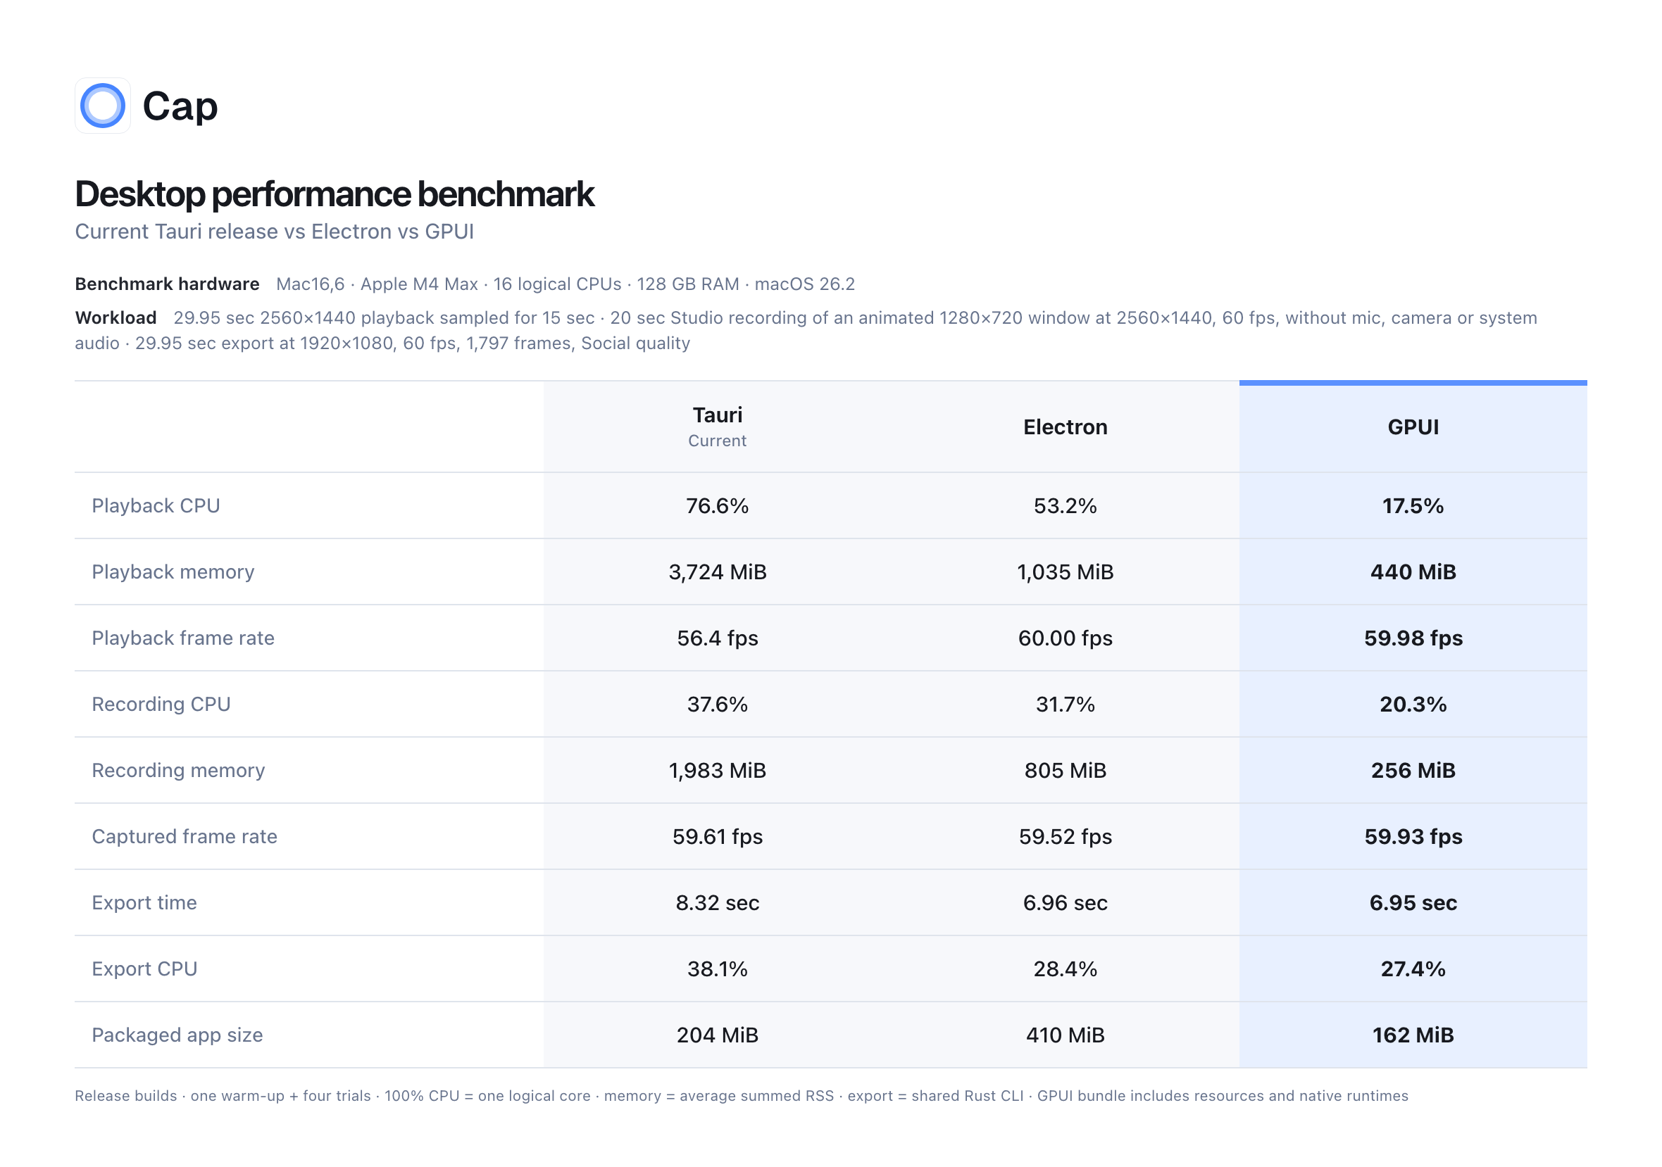Click the 27.4% cell
The image size is (1662, 1167).
(x=1413, y=969)
